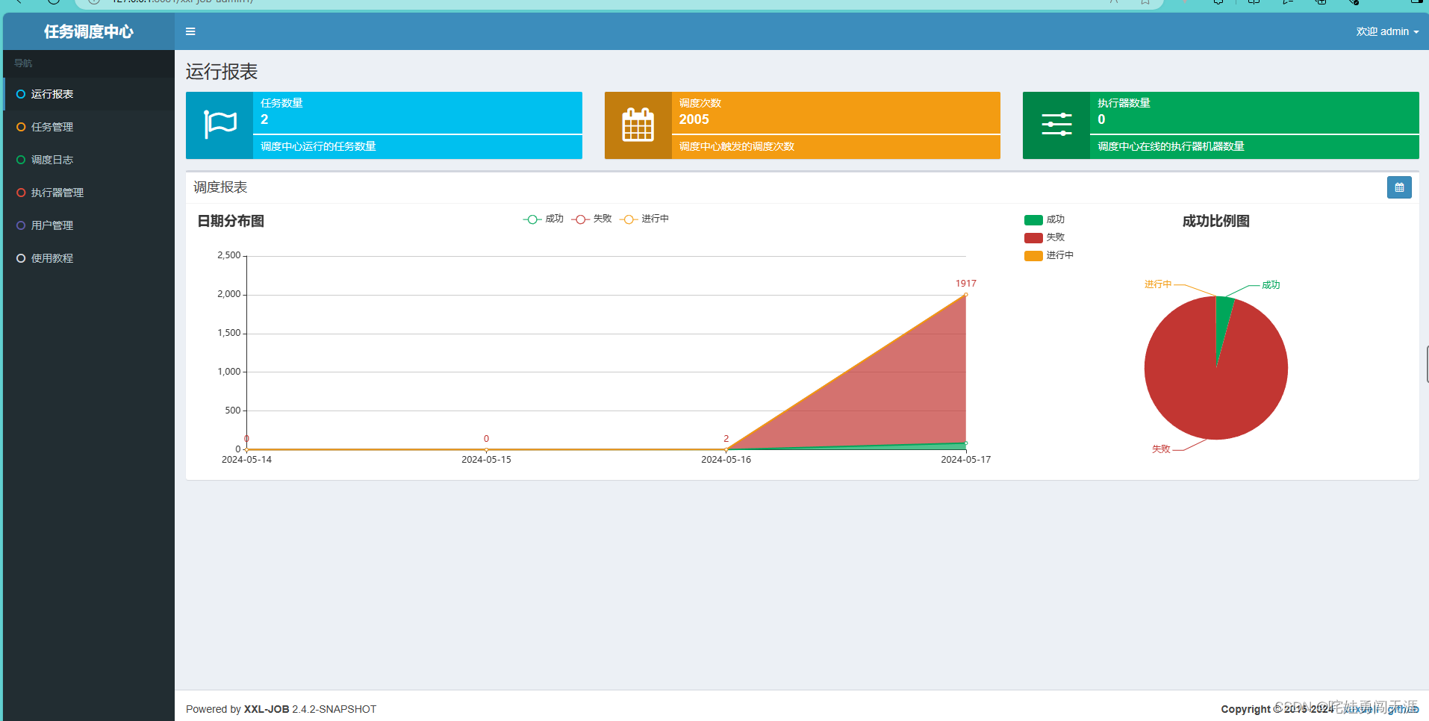This screenshot has width=1429, height=721.
Task: Click the purple circle icon beside 用户管理
Action: pos(21,225)
